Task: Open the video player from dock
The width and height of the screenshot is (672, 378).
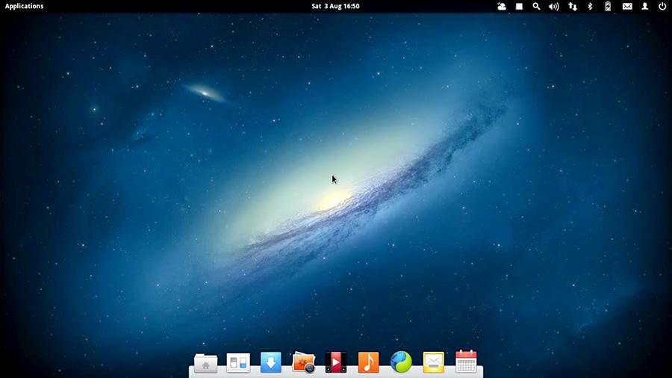Action: coord(335,362)
